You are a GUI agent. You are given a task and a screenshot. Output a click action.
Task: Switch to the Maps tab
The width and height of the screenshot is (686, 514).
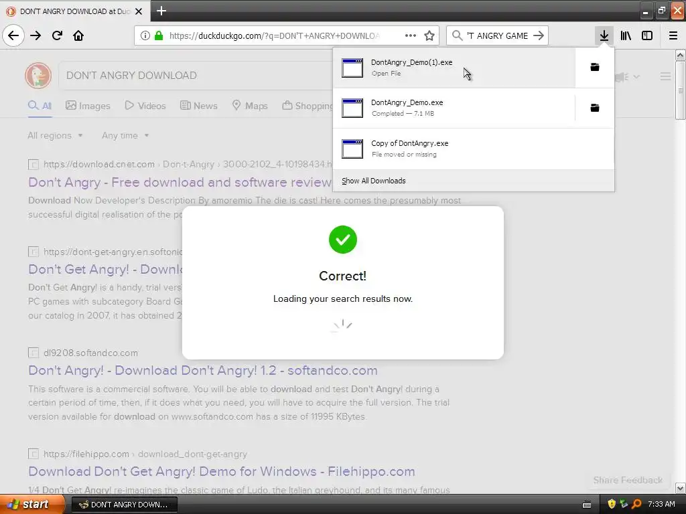point(250,106)
